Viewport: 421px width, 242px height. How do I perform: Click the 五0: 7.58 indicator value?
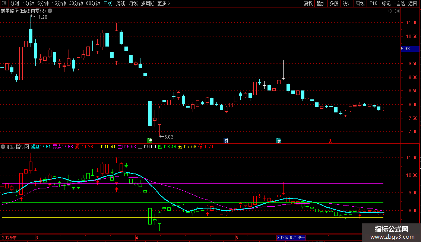pyautogui.click(x=187, y=147)
